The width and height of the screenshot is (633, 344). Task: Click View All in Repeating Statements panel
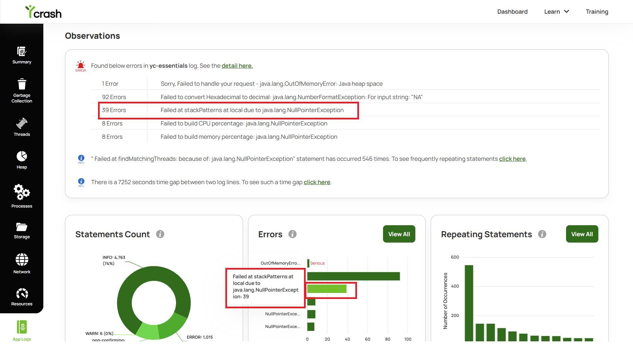pos(582,234)
